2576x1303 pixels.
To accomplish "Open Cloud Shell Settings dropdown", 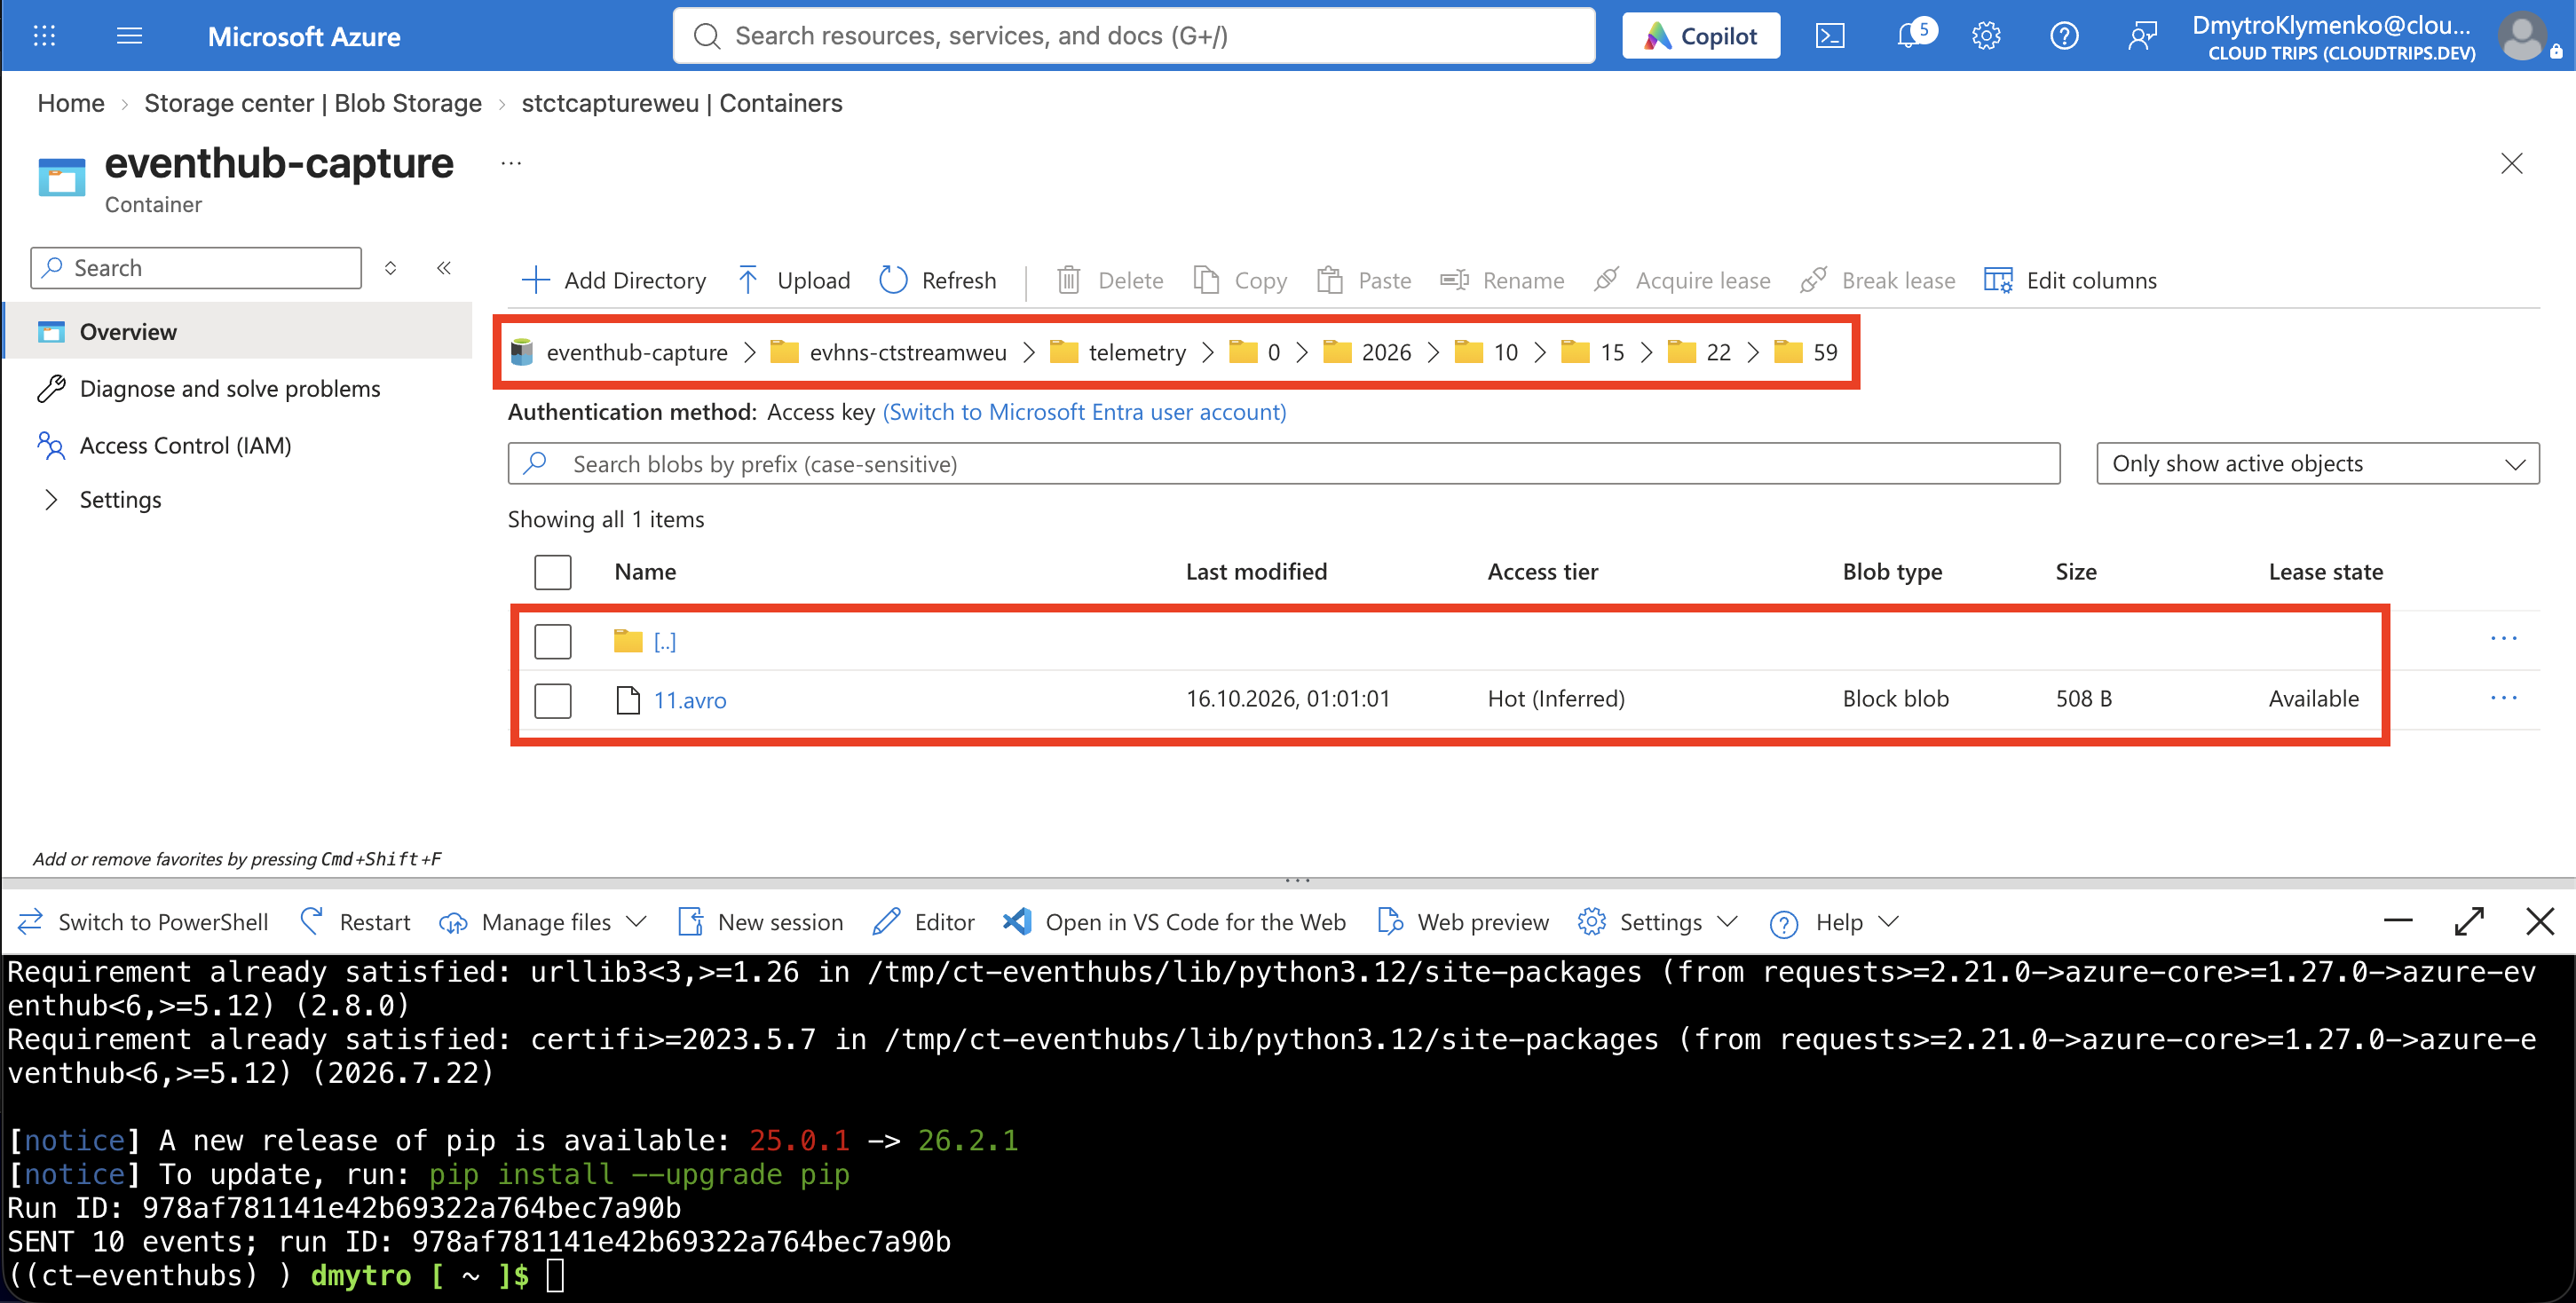I will point(1658,921).
